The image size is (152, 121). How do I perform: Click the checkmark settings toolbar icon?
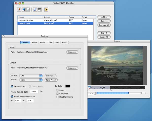[35, 10]
